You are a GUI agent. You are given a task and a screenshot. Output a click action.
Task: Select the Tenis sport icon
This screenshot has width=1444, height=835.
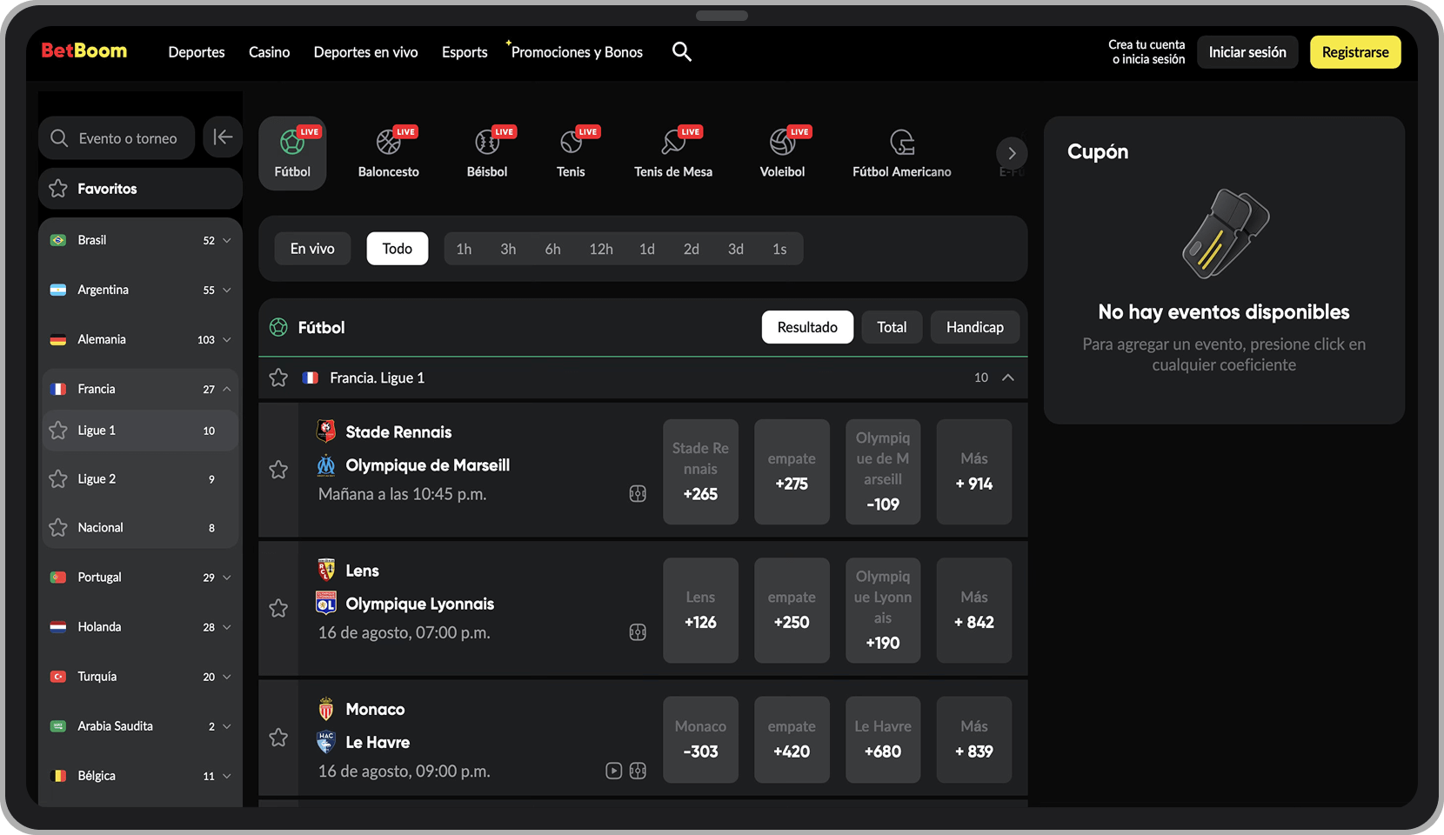coord(571,153)
